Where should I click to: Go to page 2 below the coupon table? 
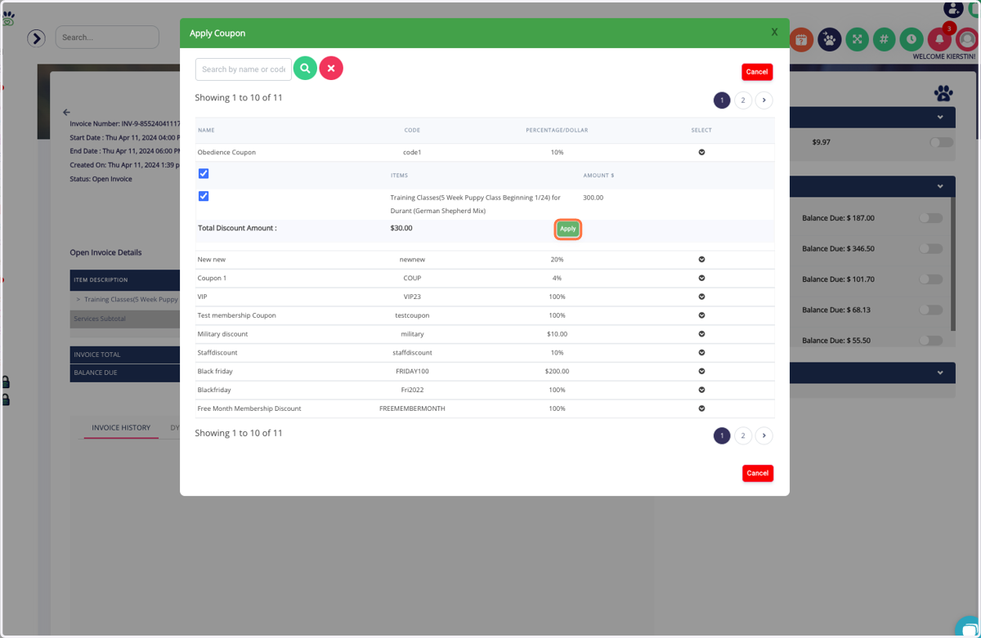pyautogui.click(x=742, y=435)
